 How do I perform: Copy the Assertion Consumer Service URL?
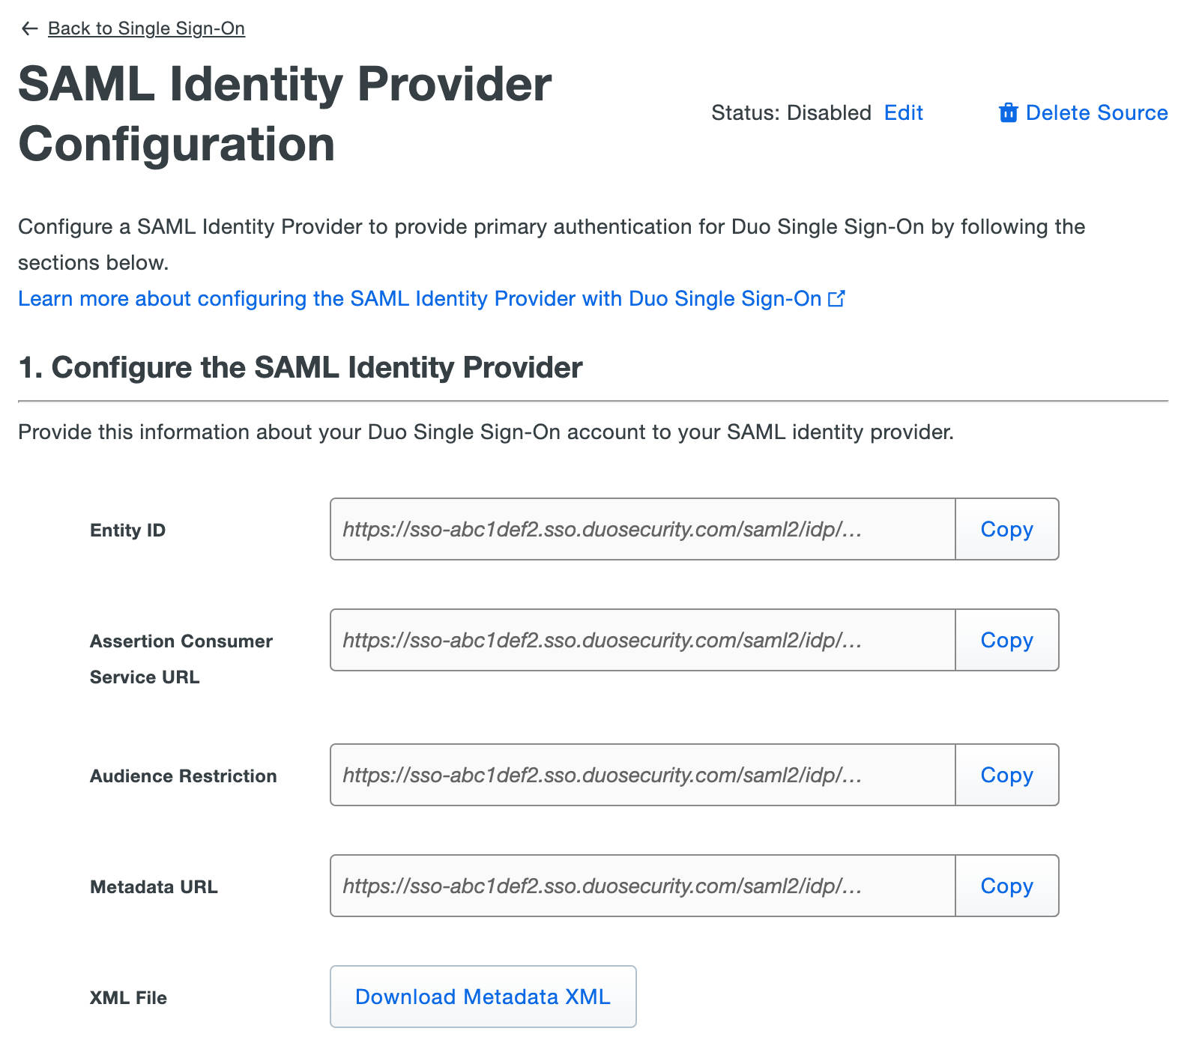(1006, 641)
